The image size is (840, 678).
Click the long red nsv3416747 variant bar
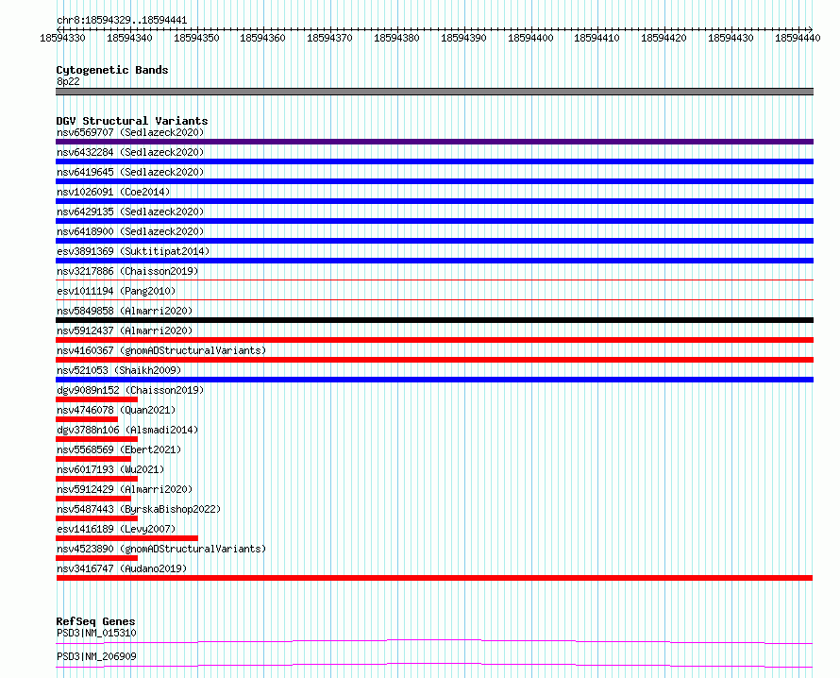(434, 578)
